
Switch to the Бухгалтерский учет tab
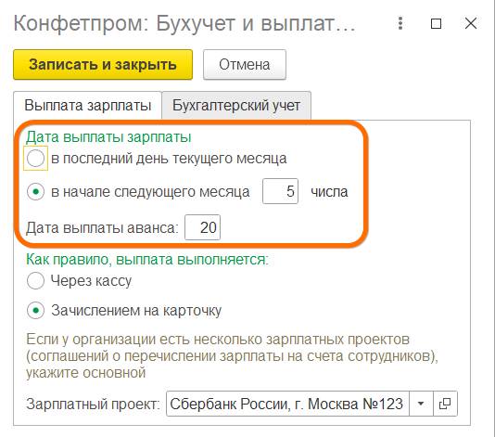point(236,105)
